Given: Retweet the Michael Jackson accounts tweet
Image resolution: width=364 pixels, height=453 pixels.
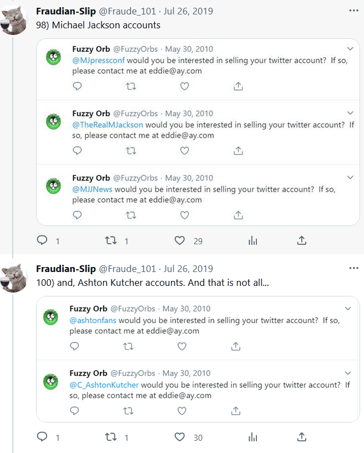Looking at the screenshot, I should click(x=110, y=240).
